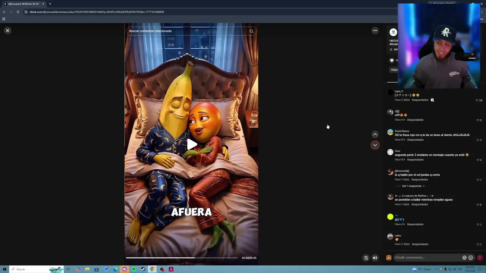This screenshot has width=486, height=273.
Task: Open Sara's profile avatar
Action: [x=390, y=152]
